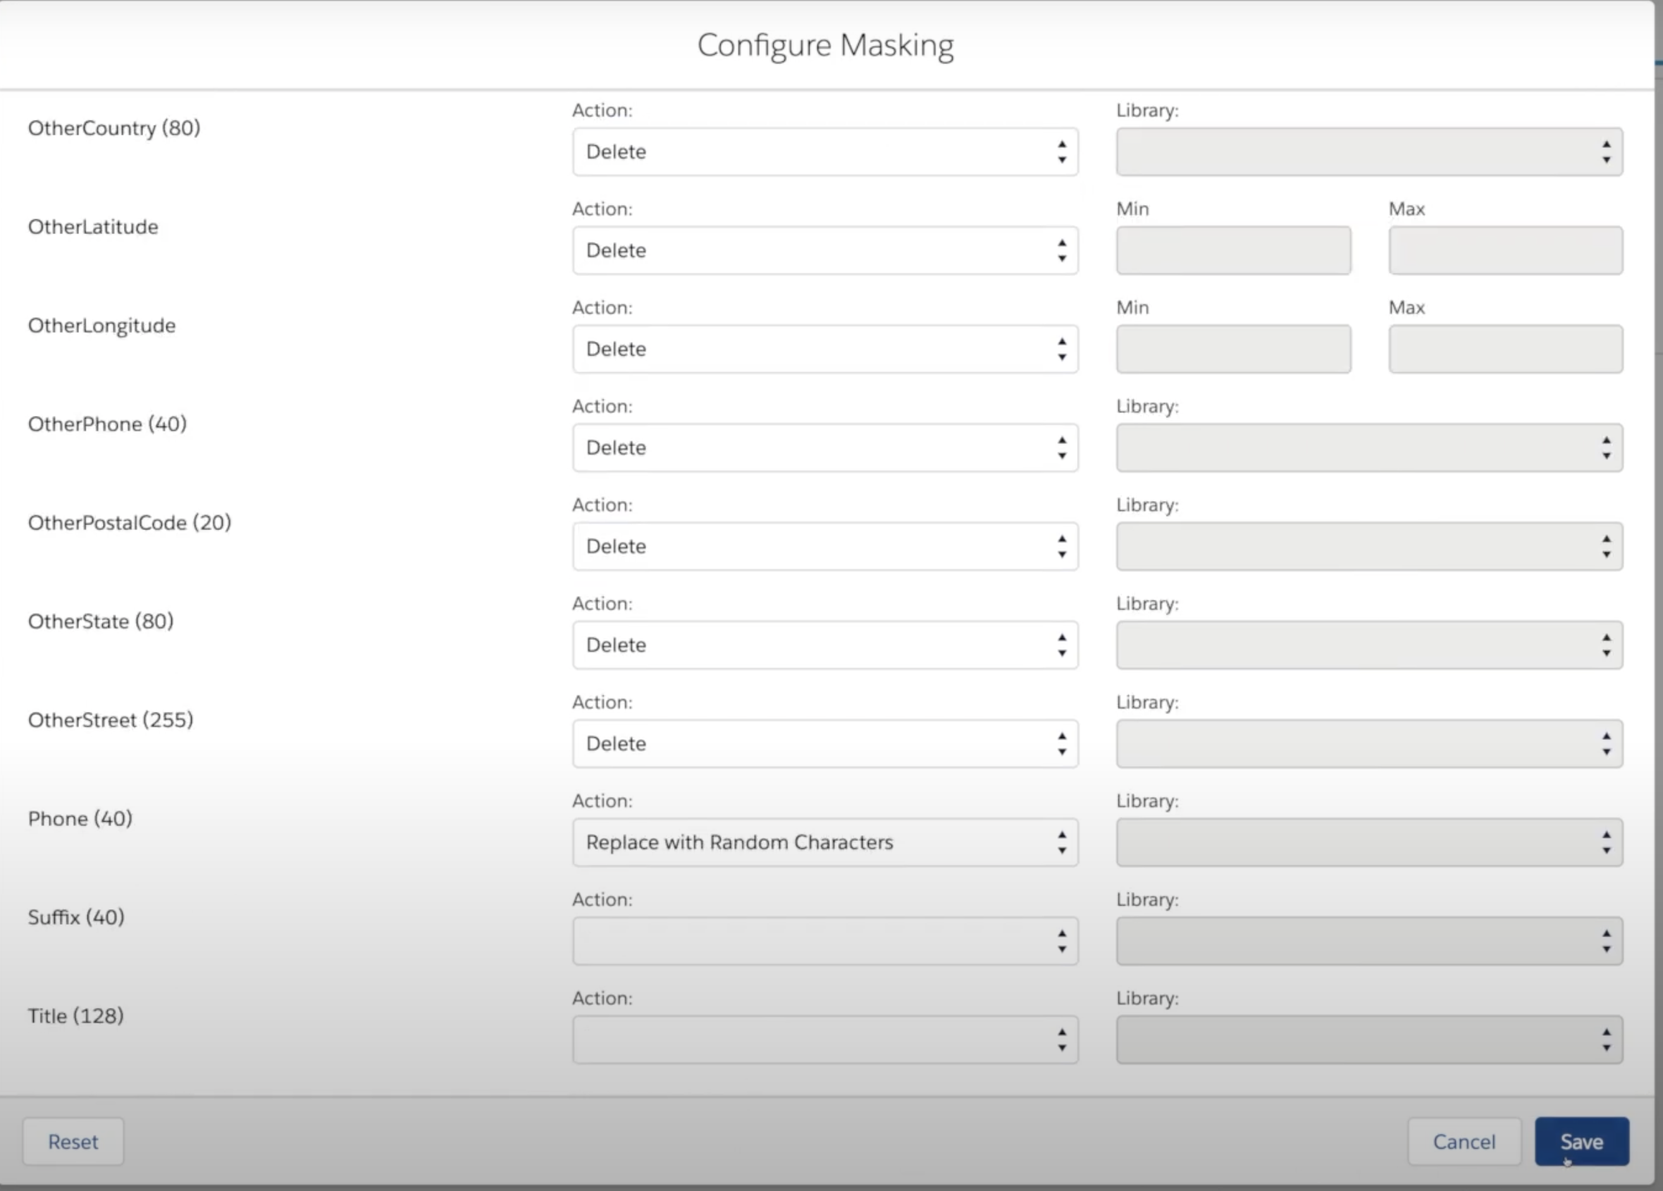Open the OtherLongitude Action dropdown
Viewport: 1663px width, 1191px height.
coord(825,349)
